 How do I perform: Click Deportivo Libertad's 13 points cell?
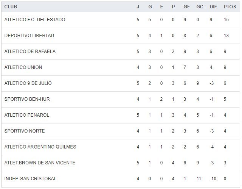pos(226,36)
